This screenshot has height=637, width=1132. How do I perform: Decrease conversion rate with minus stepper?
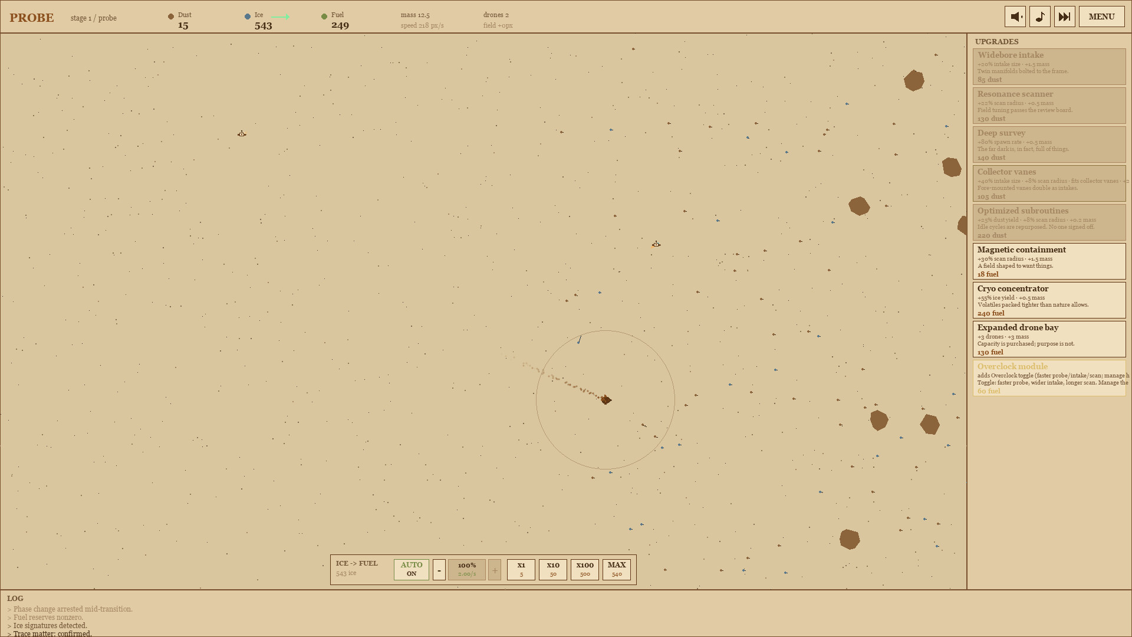point(439,570)
